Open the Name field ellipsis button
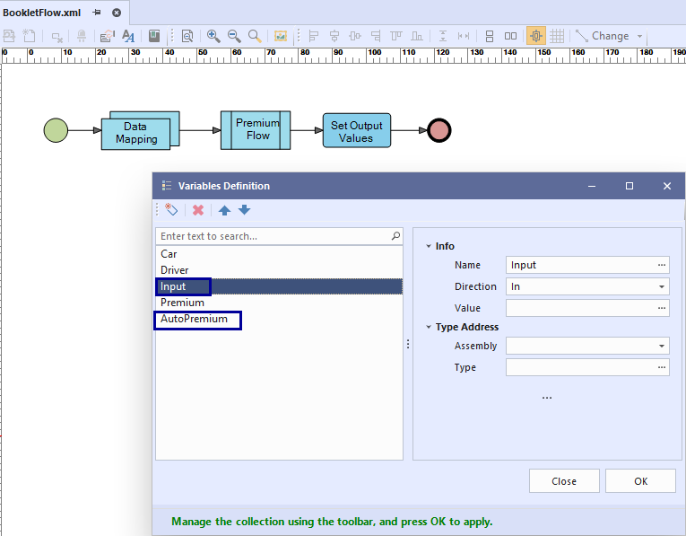This screenshot has height=536, width=686. (x=662, y=265)
